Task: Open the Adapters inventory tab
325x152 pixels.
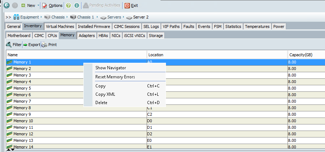Action: coord(87,35)
